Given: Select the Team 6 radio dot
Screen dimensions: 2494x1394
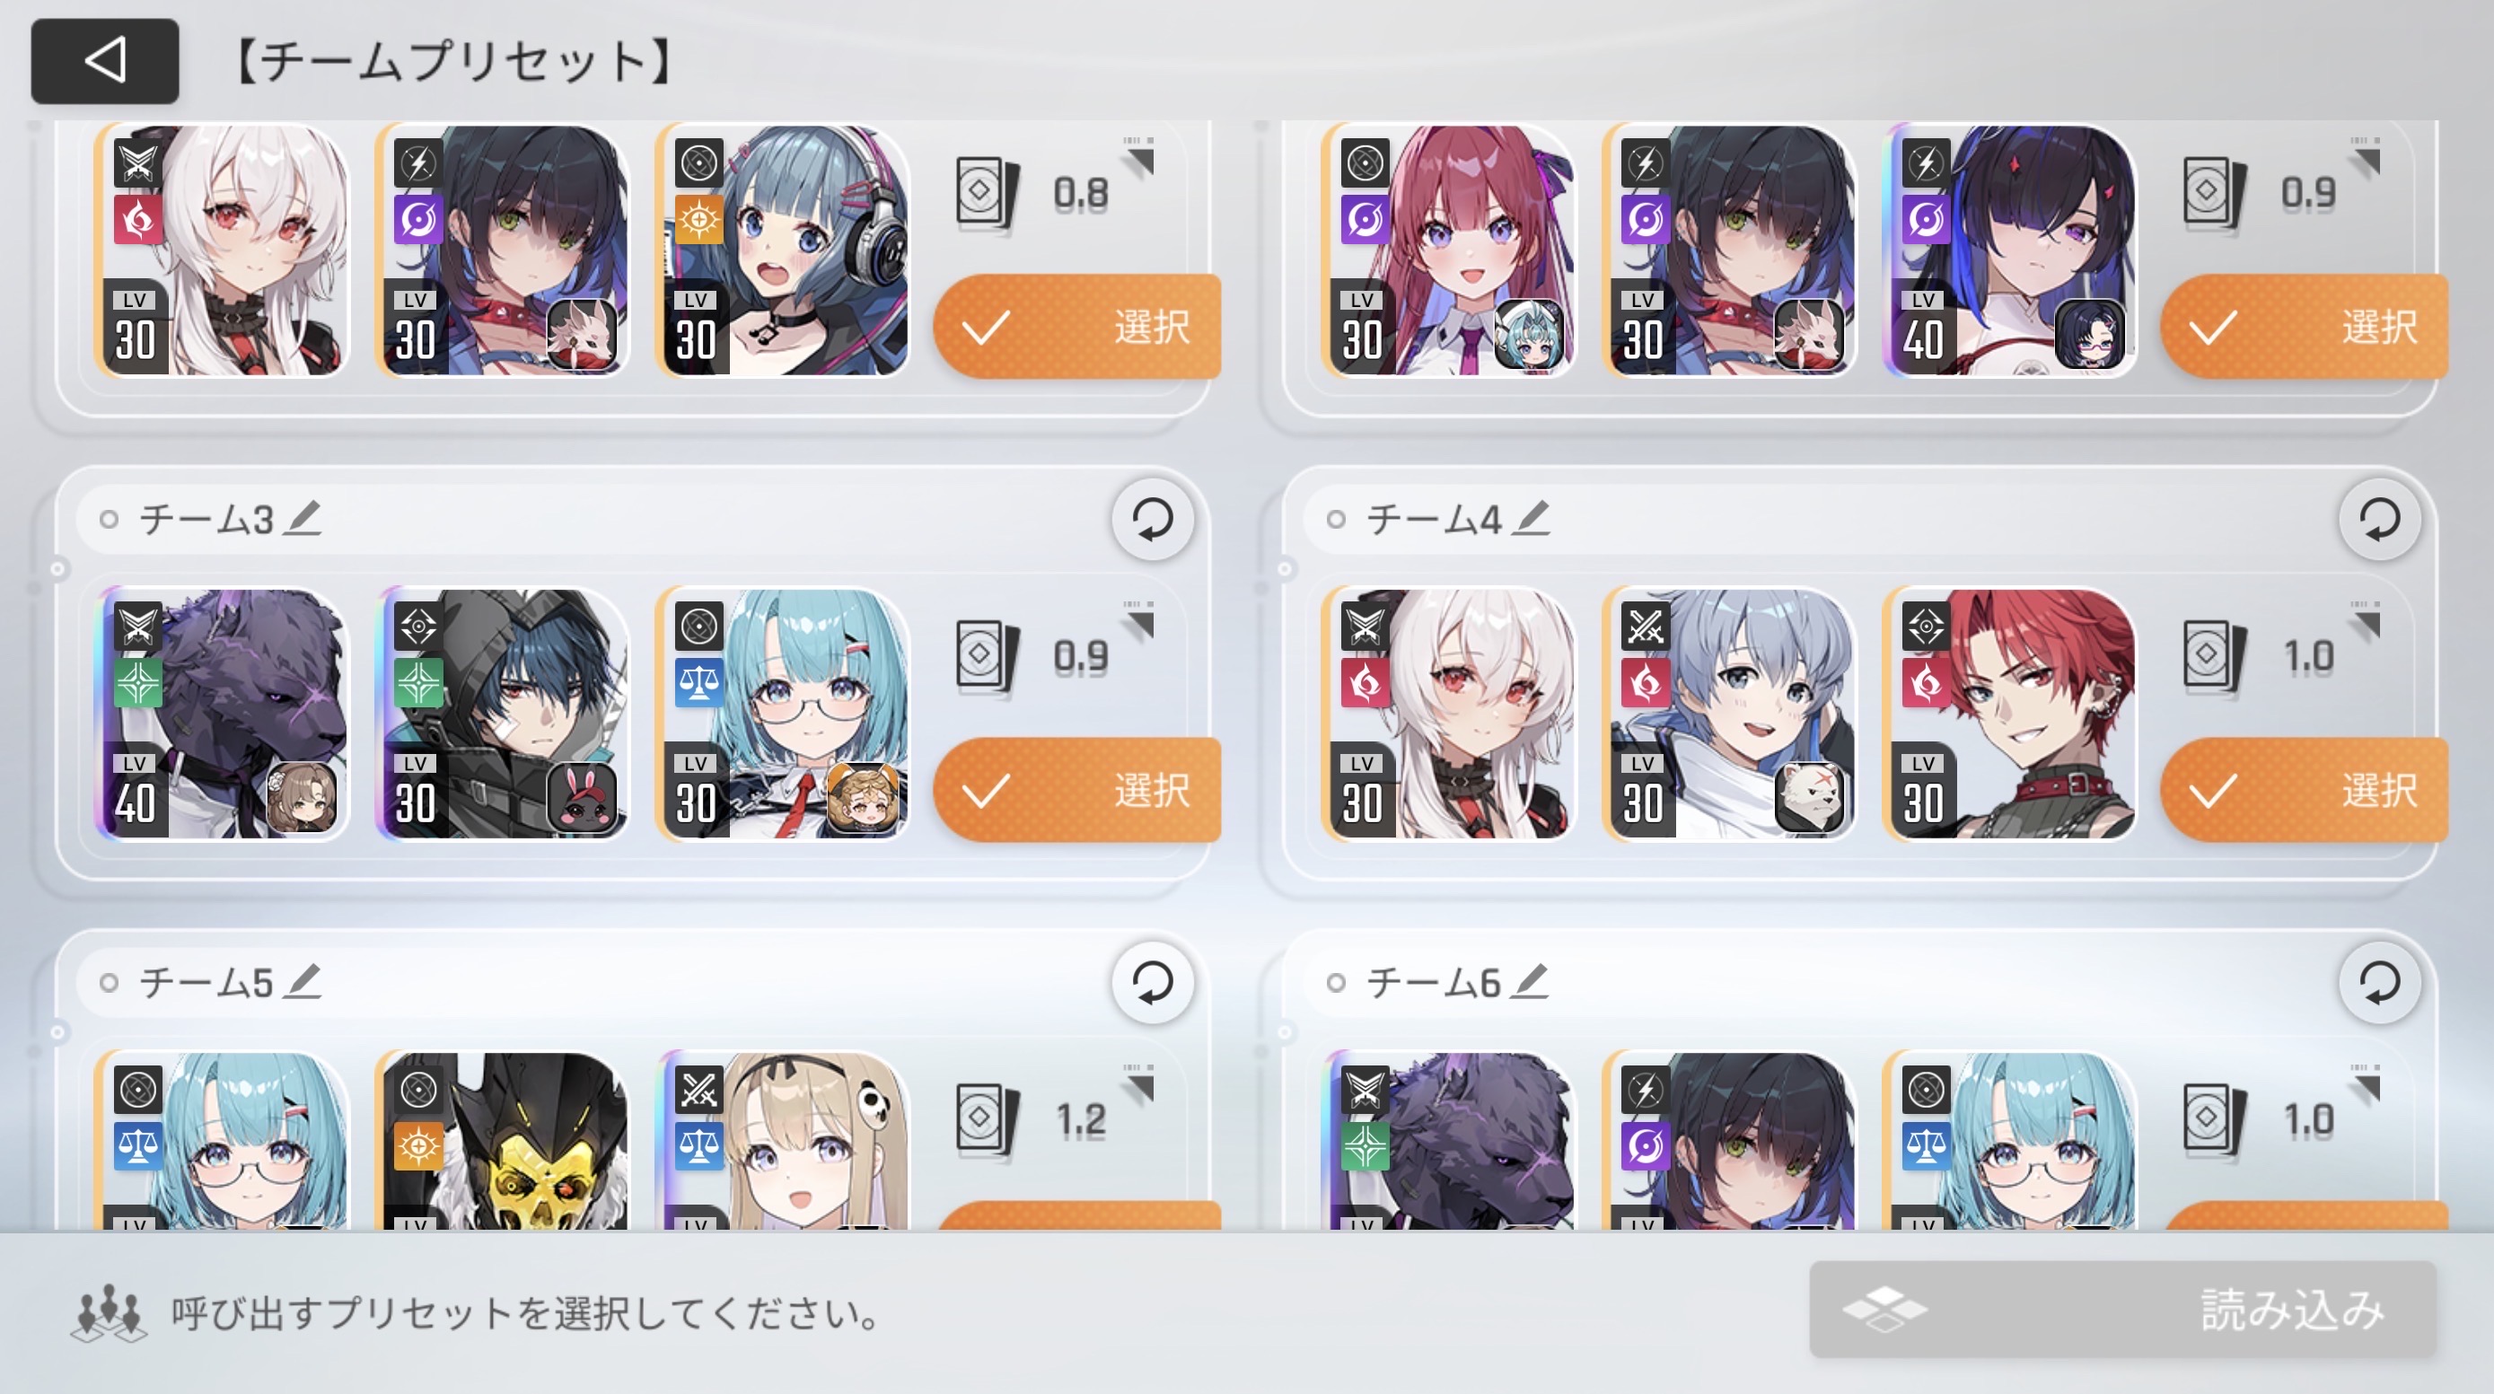Looking at the screenshot, I should point(1336,983).
